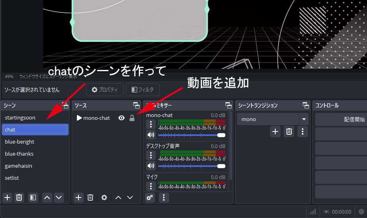
Task: Add a new scene transition
Action: pos(275,131)
